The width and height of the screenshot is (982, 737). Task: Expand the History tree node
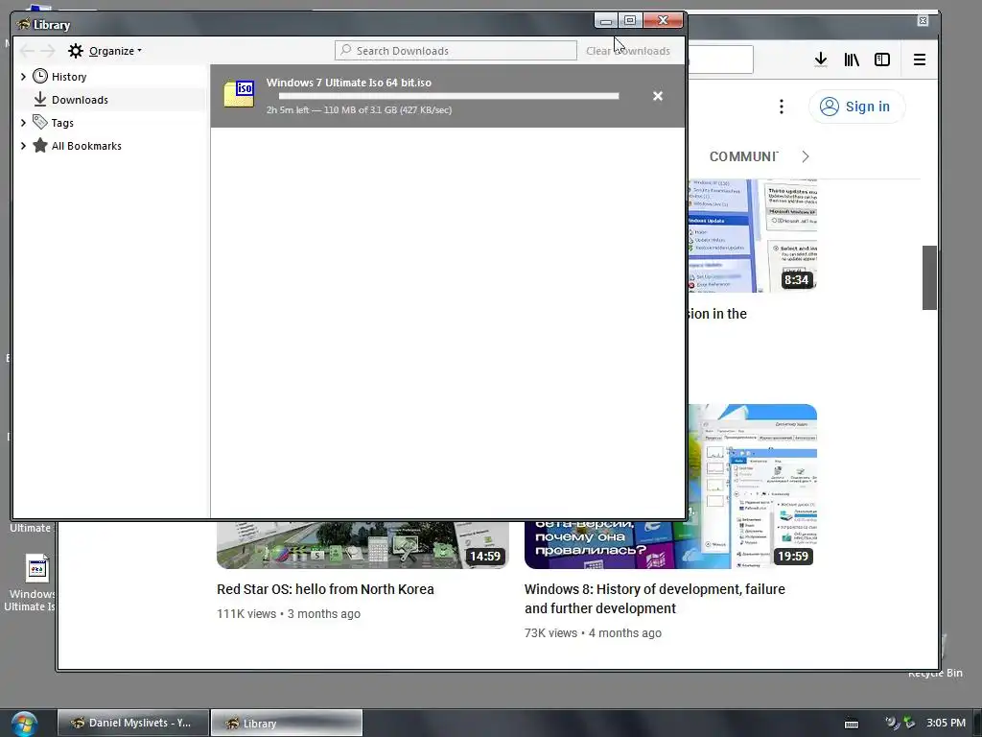23,77
